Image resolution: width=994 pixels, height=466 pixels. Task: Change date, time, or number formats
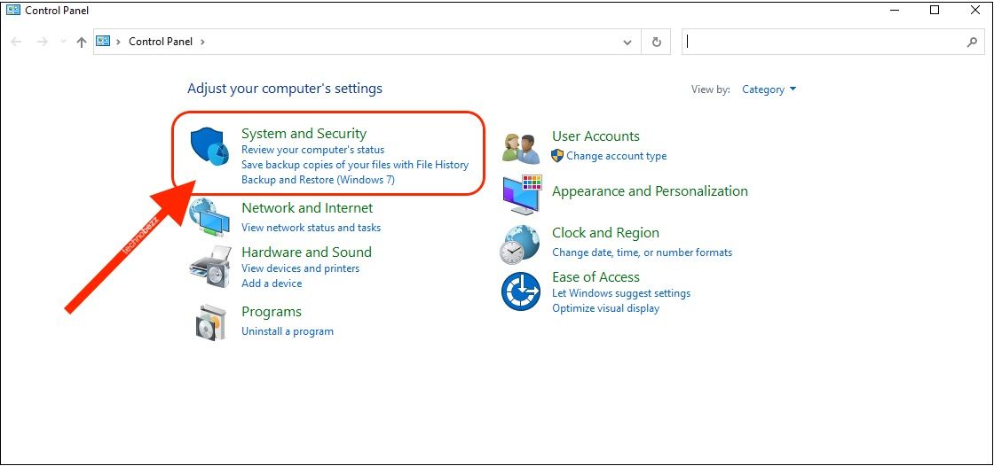(643, 252)
